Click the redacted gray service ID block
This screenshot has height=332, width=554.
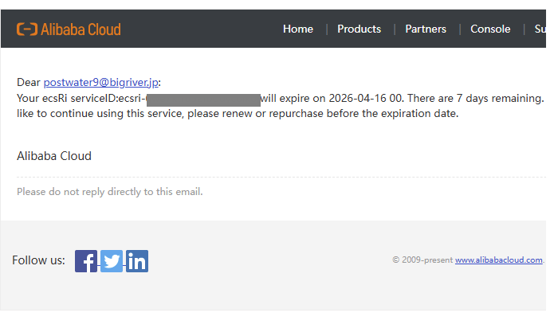tap(203, 99)
